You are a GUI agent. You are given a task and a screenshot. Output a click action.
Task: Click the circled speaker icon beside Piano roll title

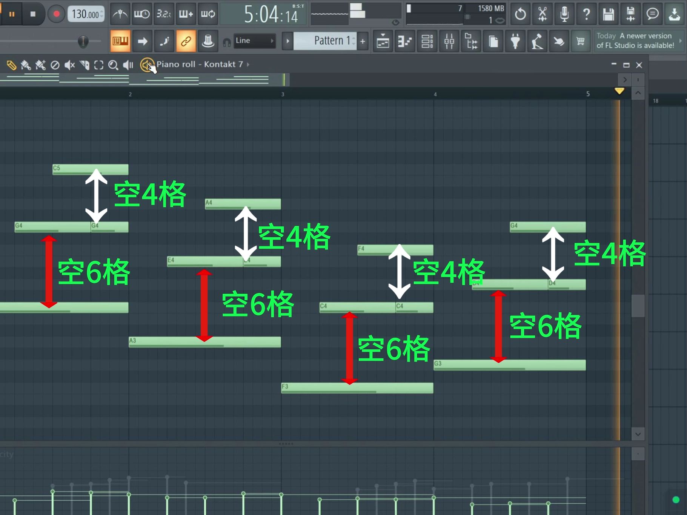point(147,65)
